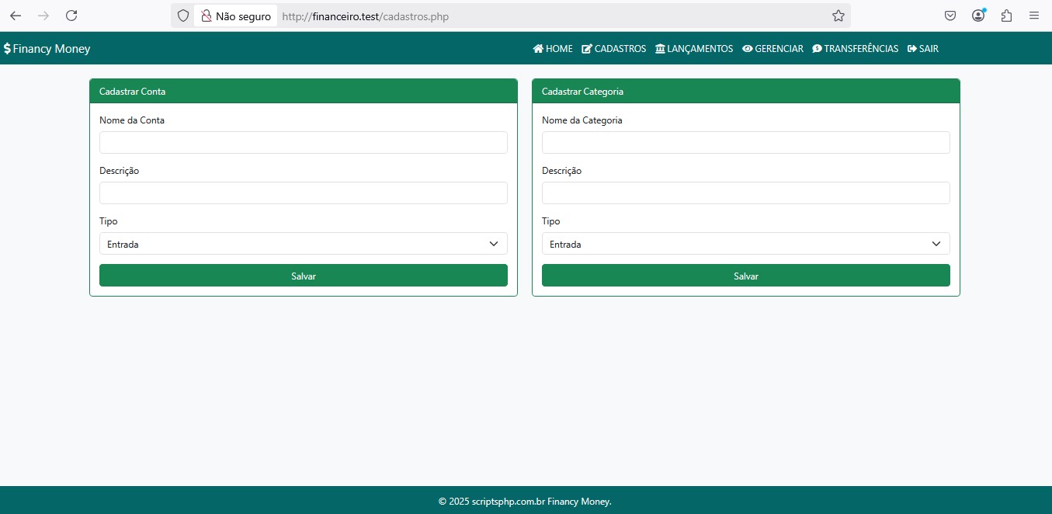The height and width of the screenshot is (514, 1052).
Task: Navigate to TRANSFERÊNCIAS in the navbar
Action: pyautogui.click(x=855, y=49)
